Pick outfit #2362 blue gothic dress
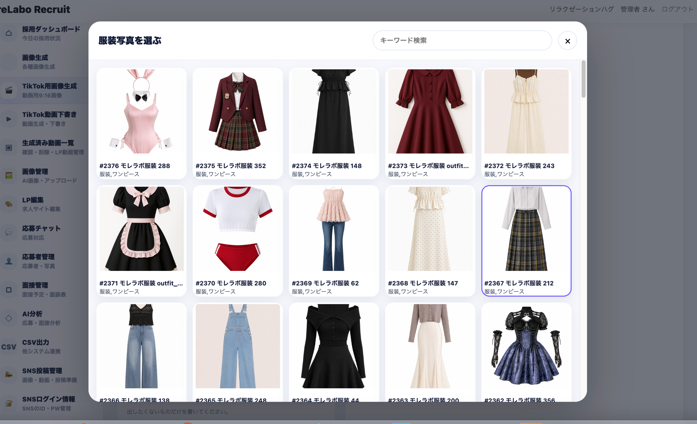The width and height of the screenshot is (697, 424). tap(526, 352)
